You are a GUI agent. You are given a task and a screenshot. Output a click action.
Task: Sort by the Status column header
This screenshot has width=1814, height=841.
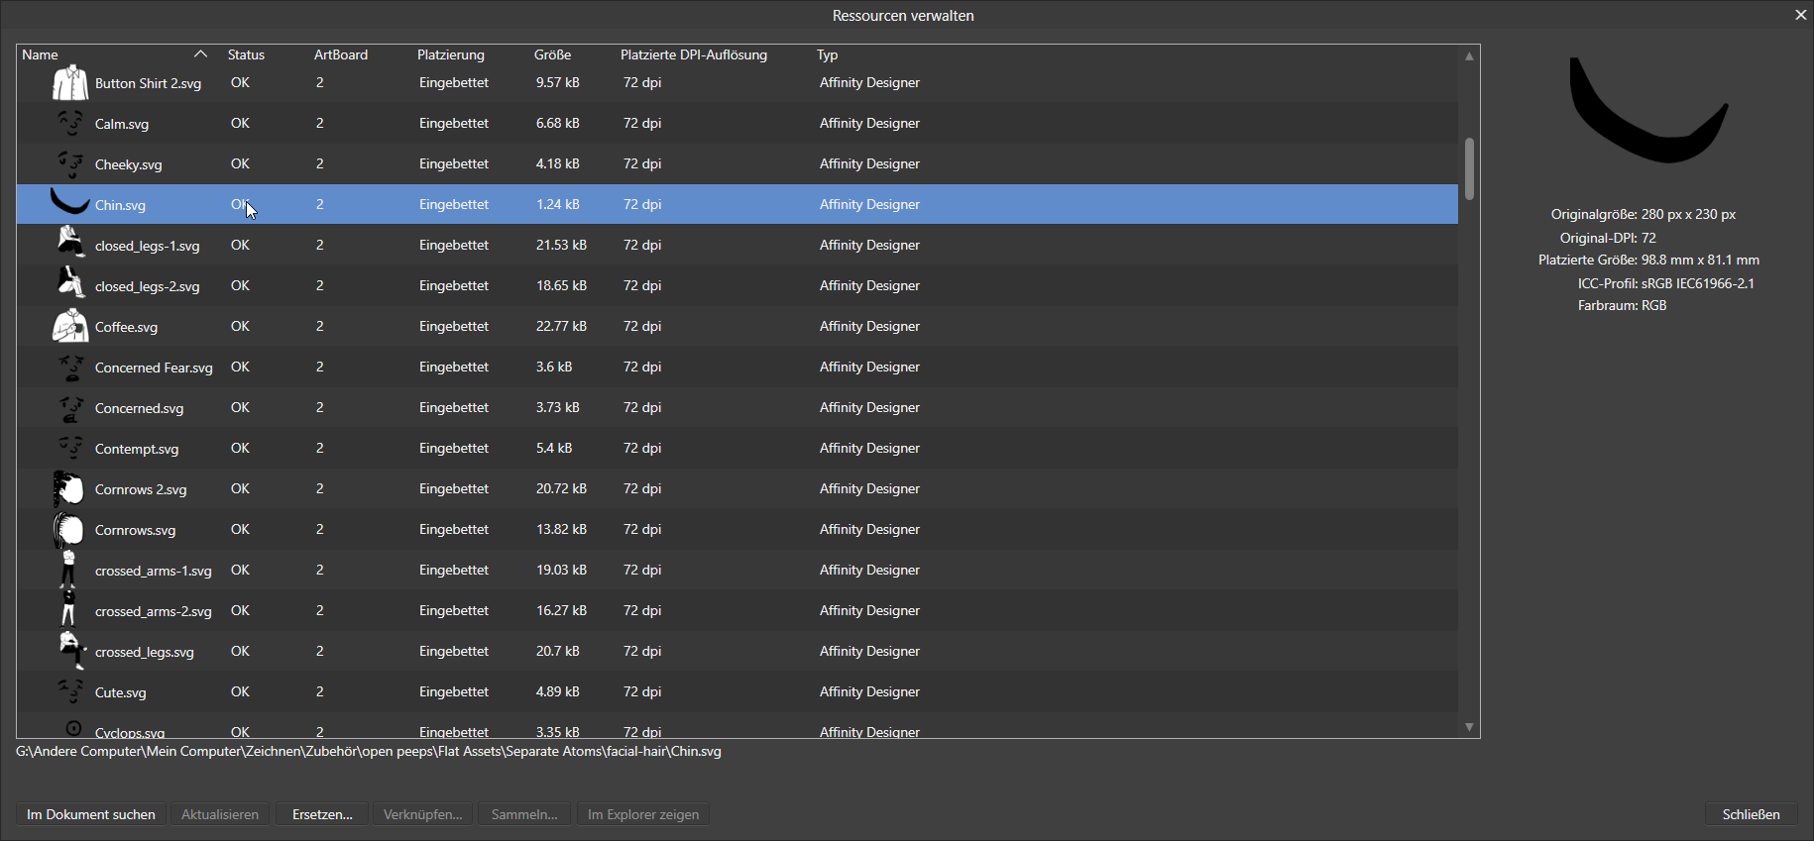coord(246,54)
